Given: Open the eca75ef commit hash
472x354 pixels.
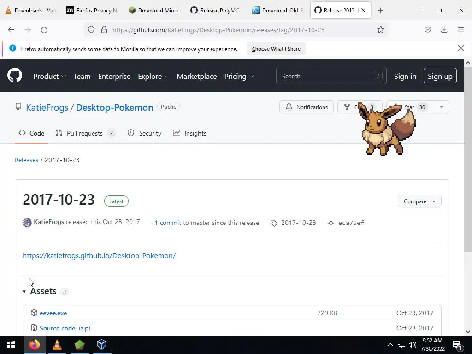Looking at the screenshot, I should pos(351,223).
